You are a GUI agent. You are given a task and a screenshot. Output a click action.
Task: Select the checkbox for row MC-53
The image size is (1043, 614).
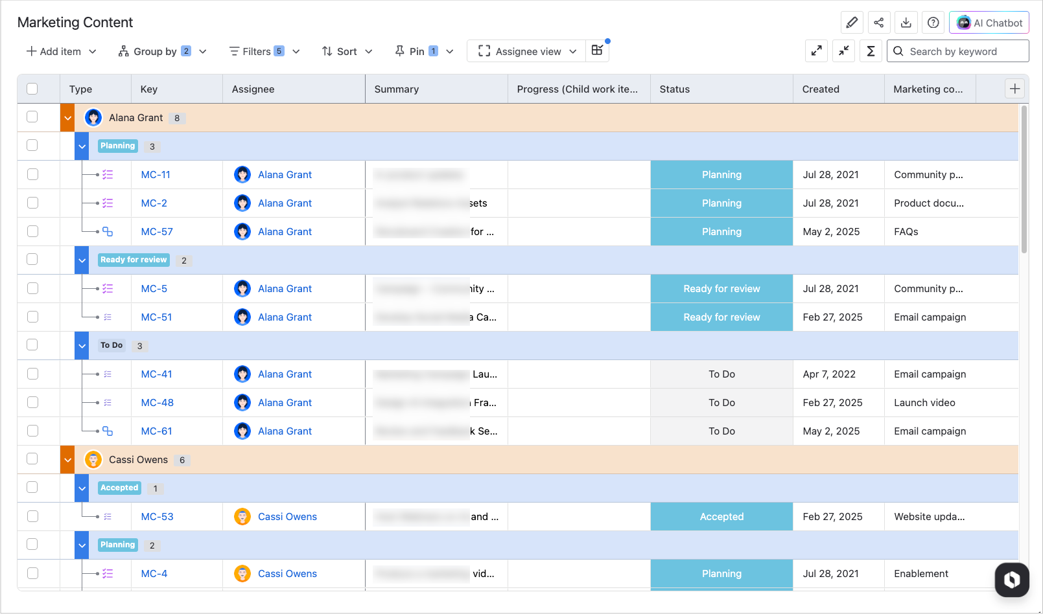(32, 516)
